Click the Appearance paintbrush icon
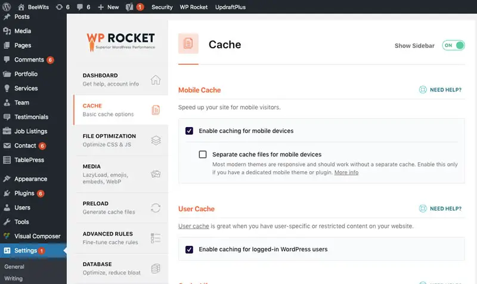The image size is (477, 284). coord(7,179)
